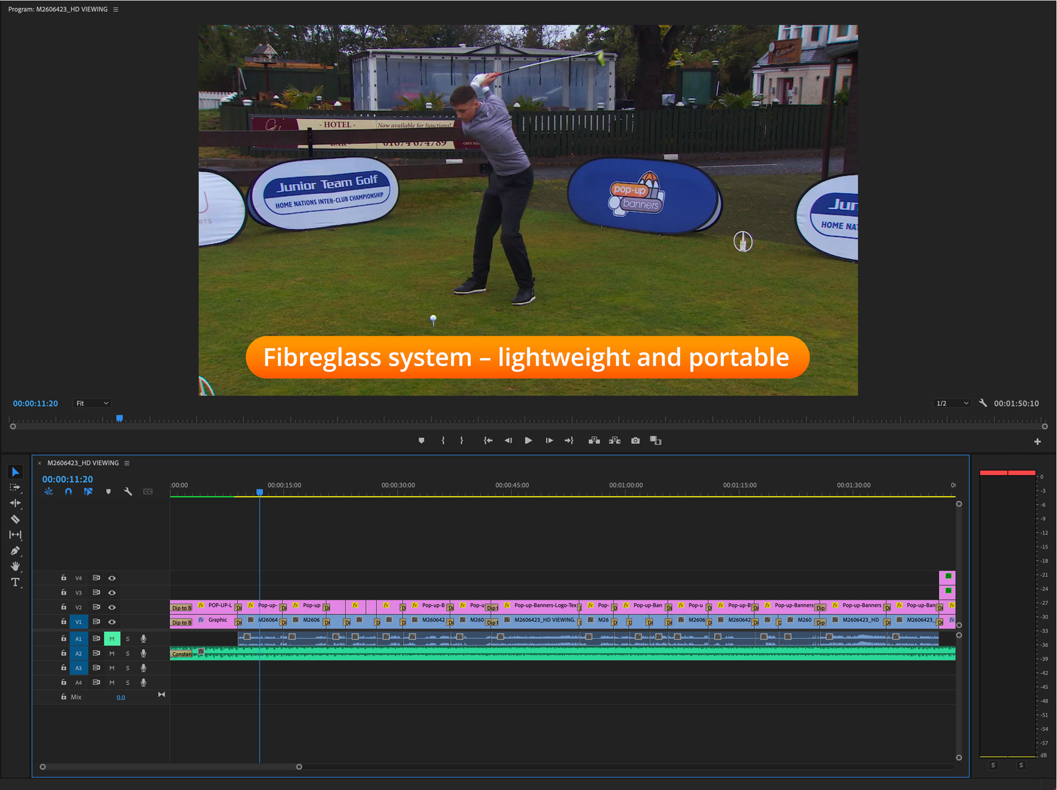Solo the A2 audio track
The height and width of the screenshot is (790, 1057).
click(128, 653)
